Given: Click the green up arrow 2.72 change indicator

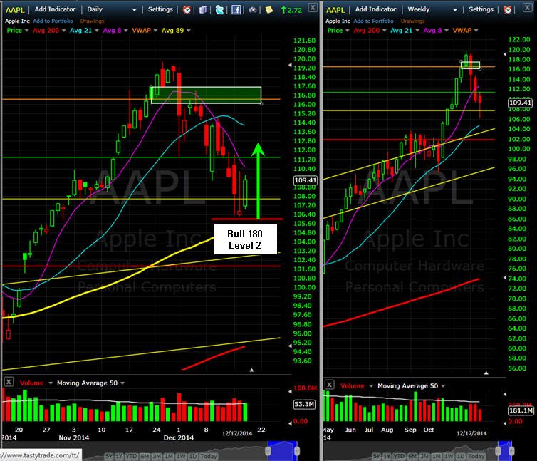Looking at the screenshot, I should 291,10.
